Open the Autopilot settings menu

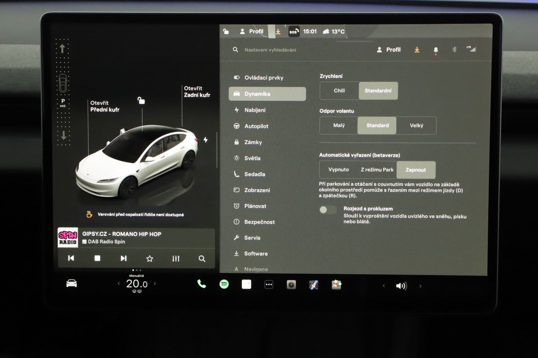click(256, 126)
